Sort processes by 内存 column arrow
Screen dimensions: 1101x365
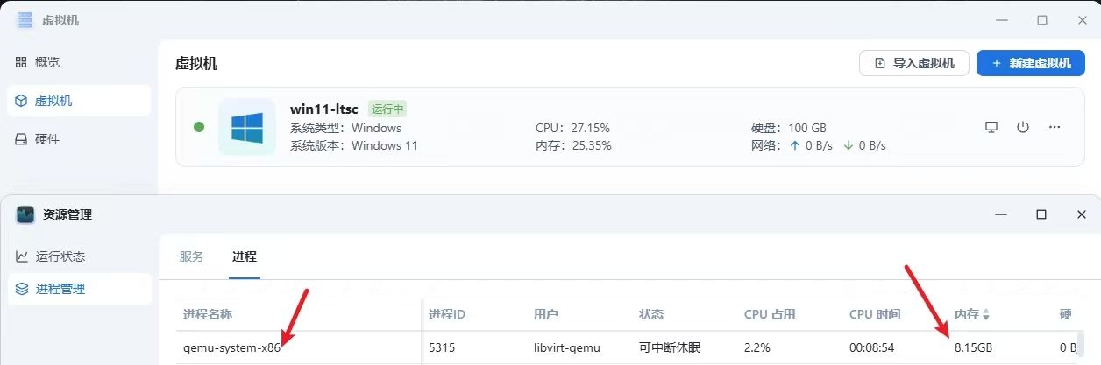985,314
